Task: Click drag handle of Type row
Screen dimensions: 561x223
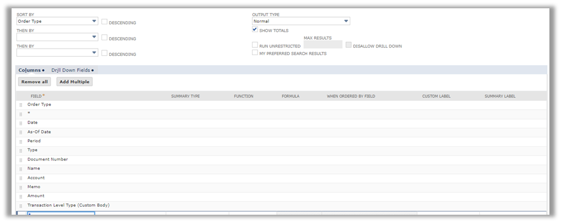Action: [21, 151]
